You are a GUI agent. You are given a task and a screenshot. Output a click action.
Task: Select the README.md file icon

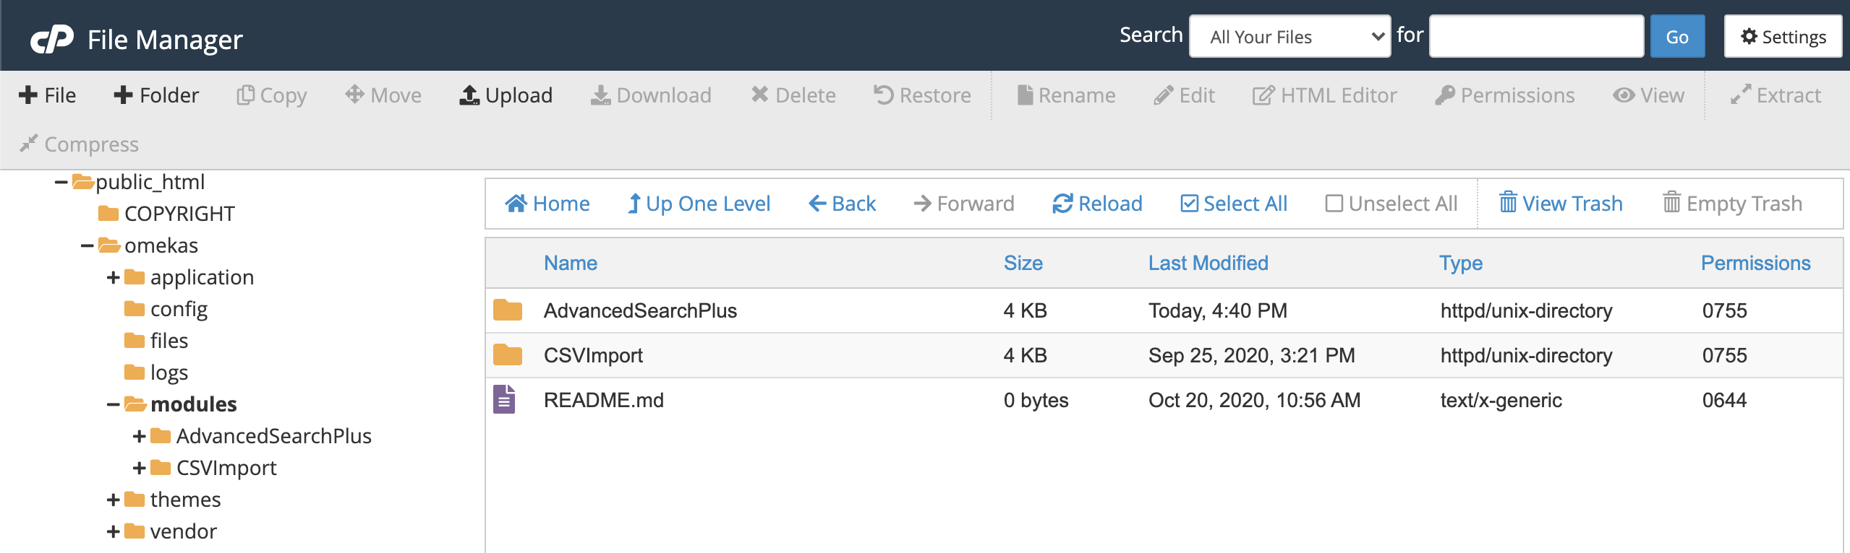pyautogui.click(x=505, y=399)
